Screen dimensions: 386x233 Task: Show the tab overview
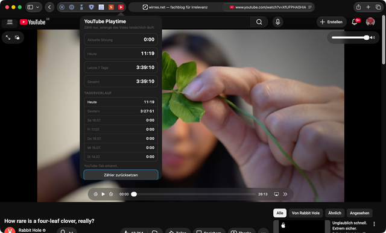(x=378, y=7)
